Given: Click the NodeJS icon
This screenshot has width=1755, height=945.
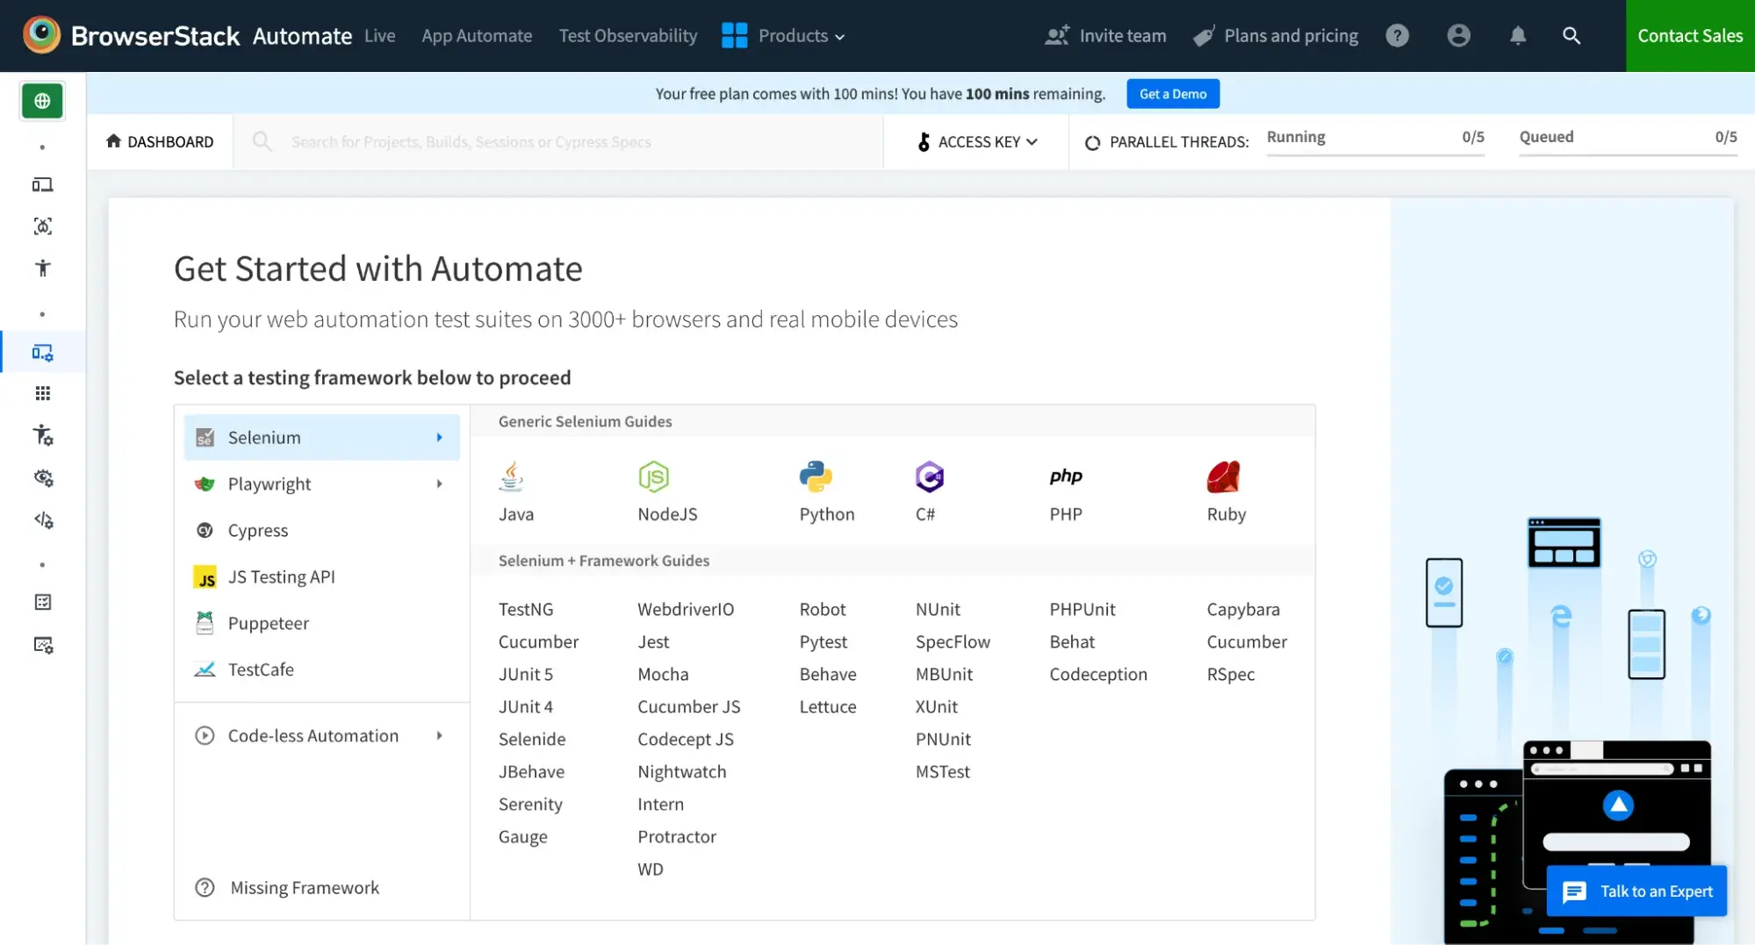Looking at the screenshot, I should pyautogui.click(x=653, y=476).
